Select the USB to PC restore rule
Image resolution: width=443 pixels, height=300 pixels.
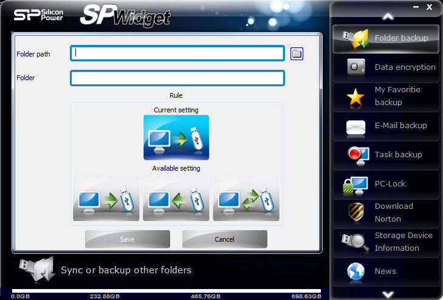click(176, 199)
